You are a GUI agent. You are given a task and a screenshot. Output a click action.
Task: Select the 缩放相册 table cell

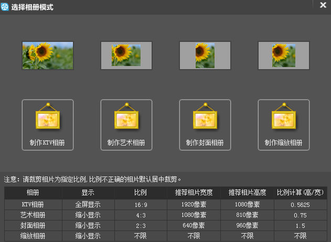tap(33, 236)
